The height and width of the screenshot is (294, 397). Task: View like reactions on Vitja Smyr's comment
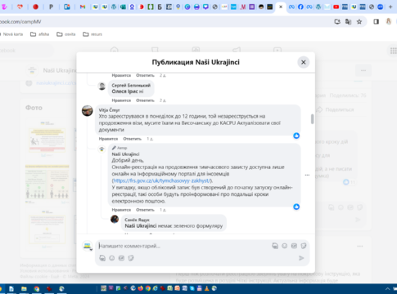click(296, 136)
